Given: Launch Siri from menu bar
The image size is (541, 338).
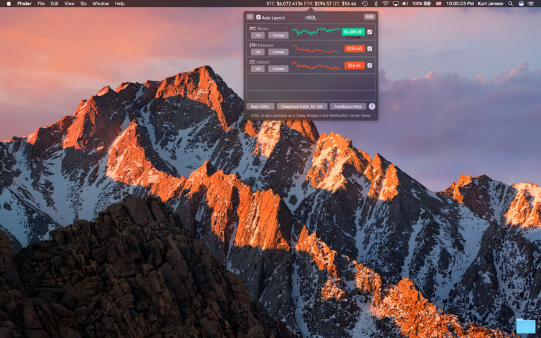Looking at the screenshot, I should point(521,3).
